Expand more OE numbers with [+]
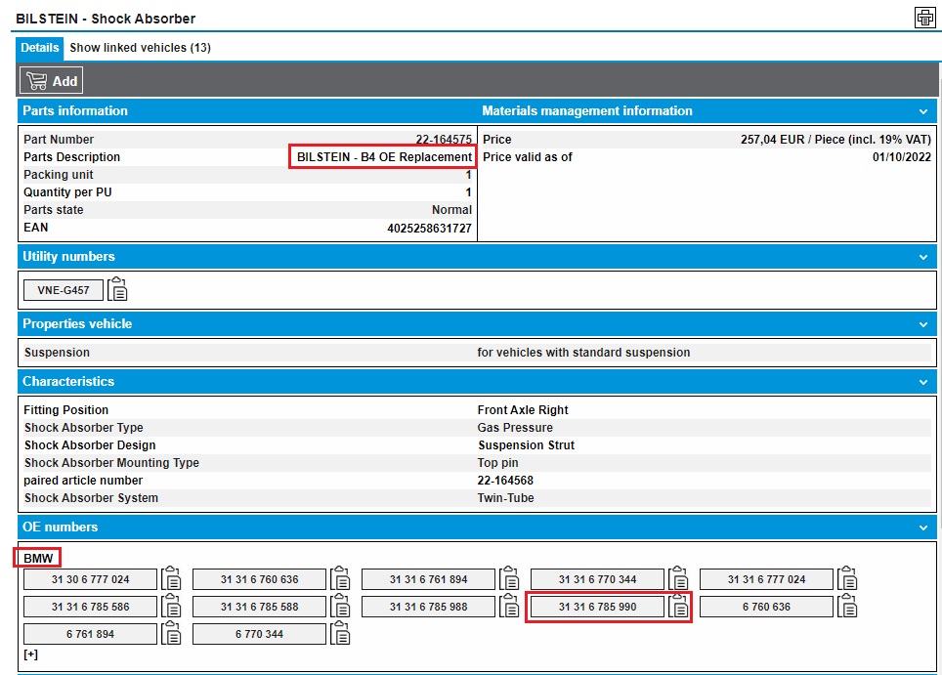Viewport: 942px width, 675px height. [30, 654]
